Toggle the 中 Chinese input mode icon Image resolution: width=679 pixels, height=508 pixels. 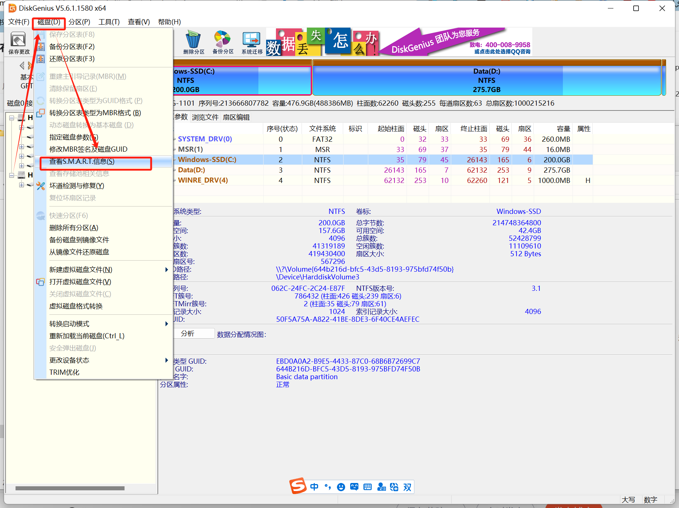point(314,487)
